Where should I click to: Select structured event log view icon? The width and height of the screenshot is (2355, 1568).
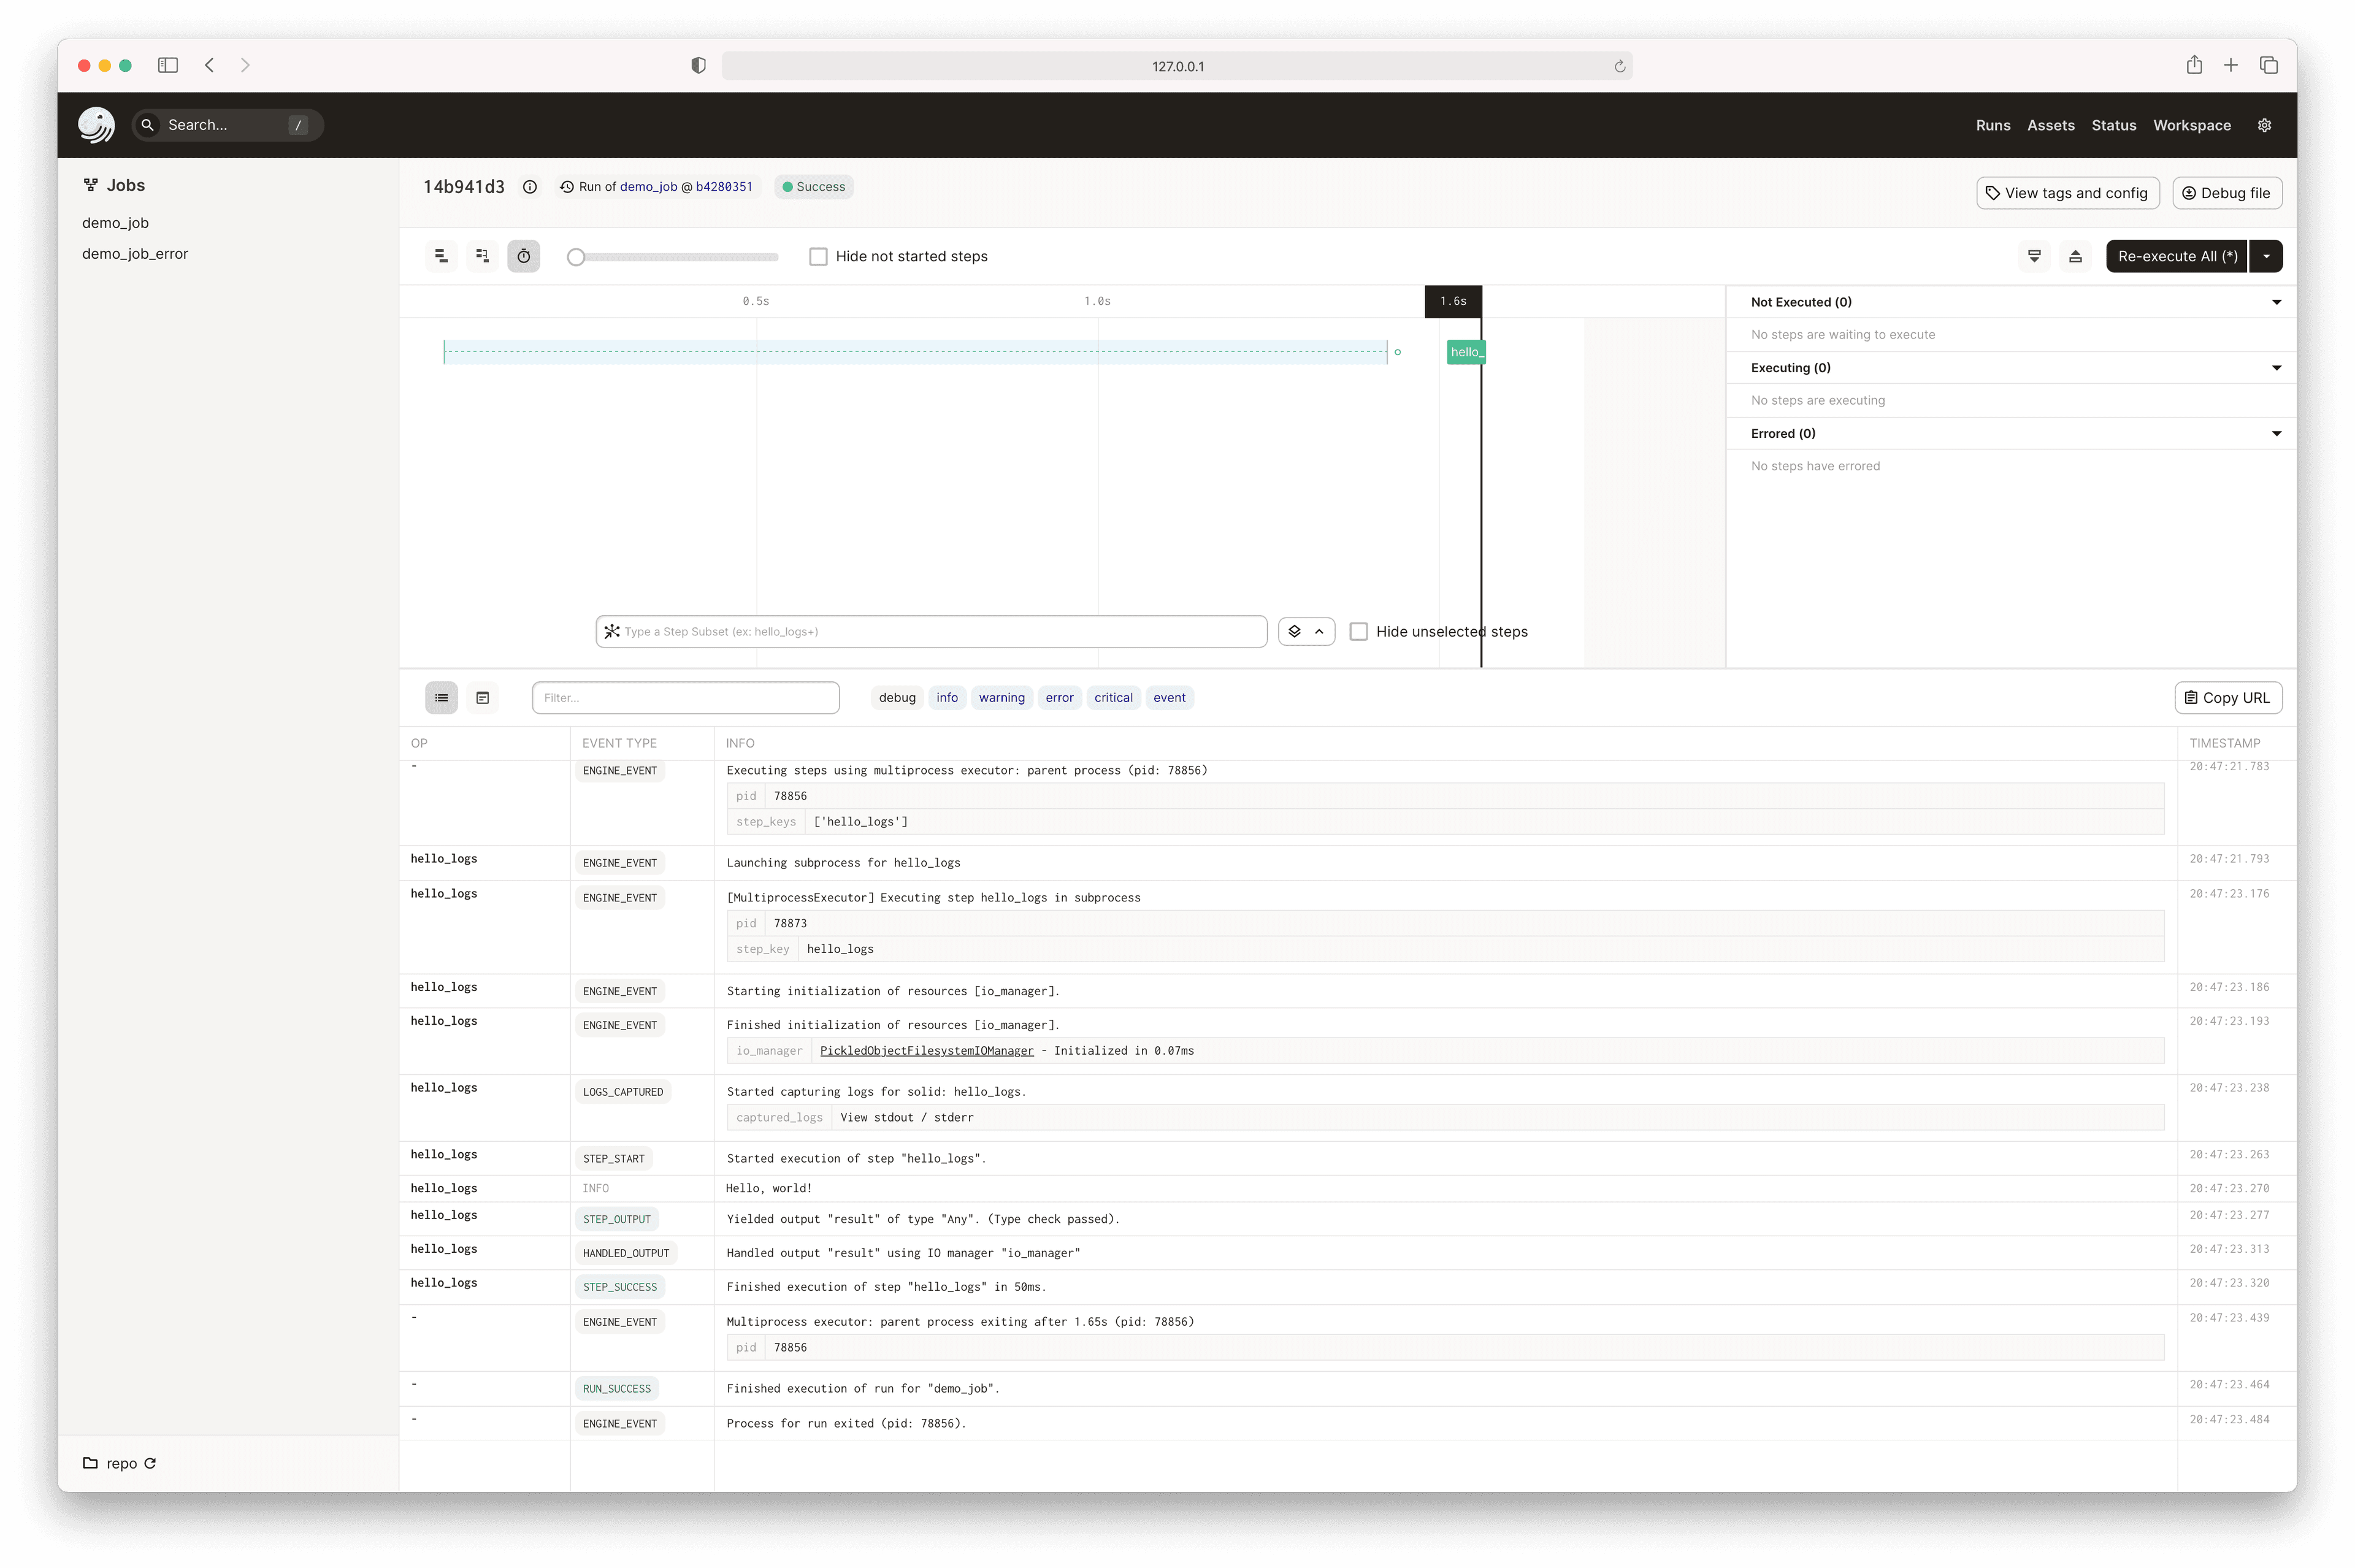click(441, 698)
